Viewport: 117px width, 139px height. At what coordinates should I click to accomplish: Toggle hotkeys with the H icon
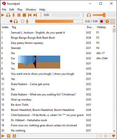click(9, 136)
